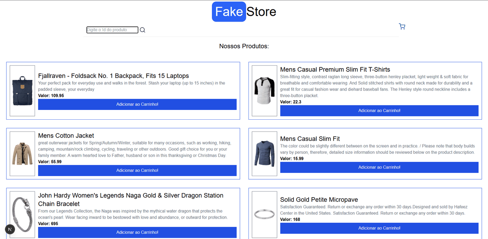The image size is (488, 239).
Task: Add Mens Casual Slim Fit to cart
Action: (x=379, y=167)
